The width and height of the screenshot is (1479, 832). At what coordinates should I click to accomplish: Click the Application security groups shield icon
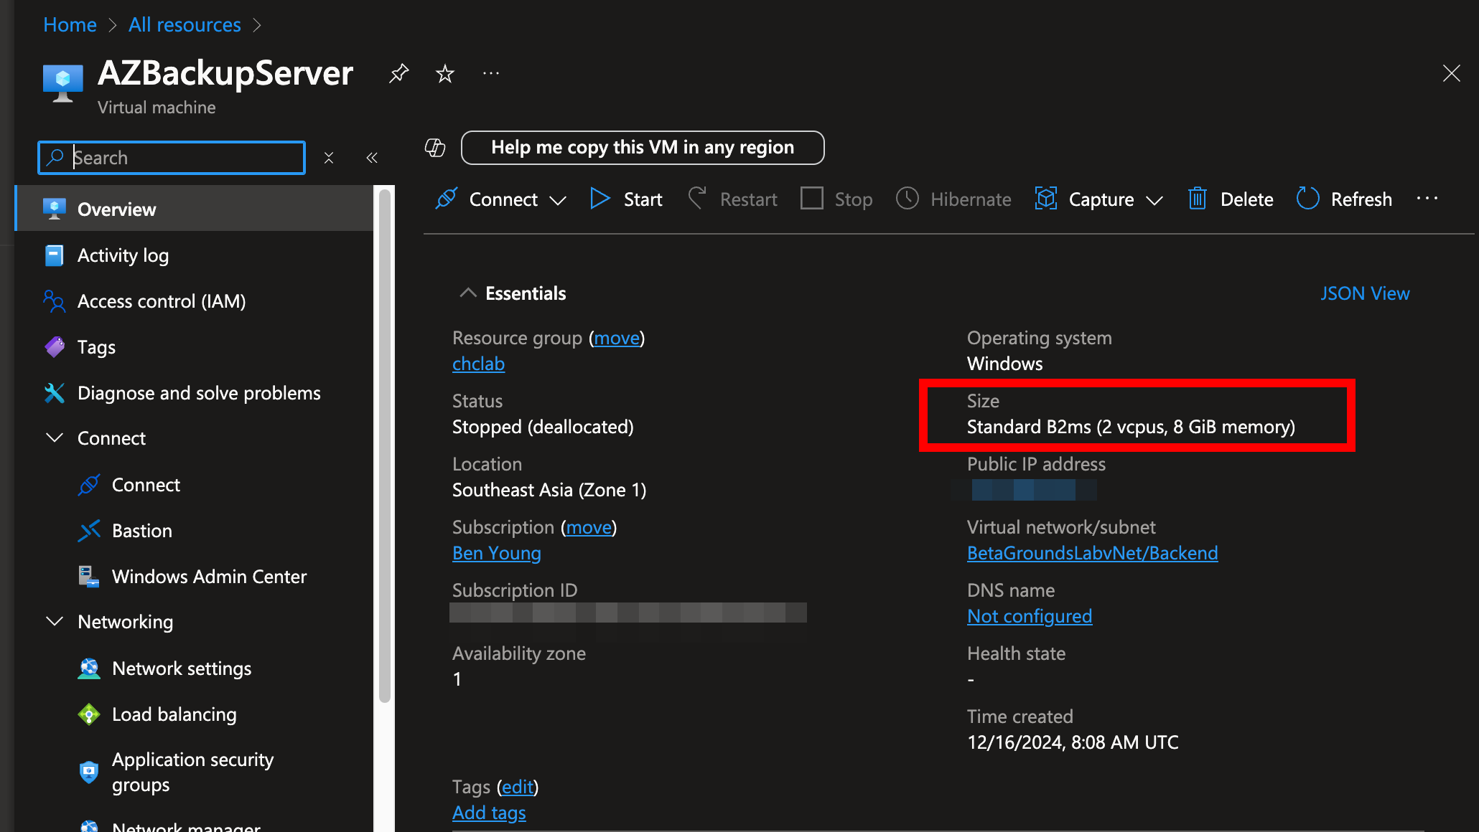89,772
